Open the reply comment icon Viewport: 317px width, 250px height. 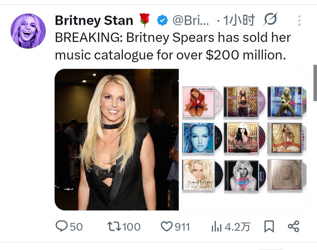[61, 226]
